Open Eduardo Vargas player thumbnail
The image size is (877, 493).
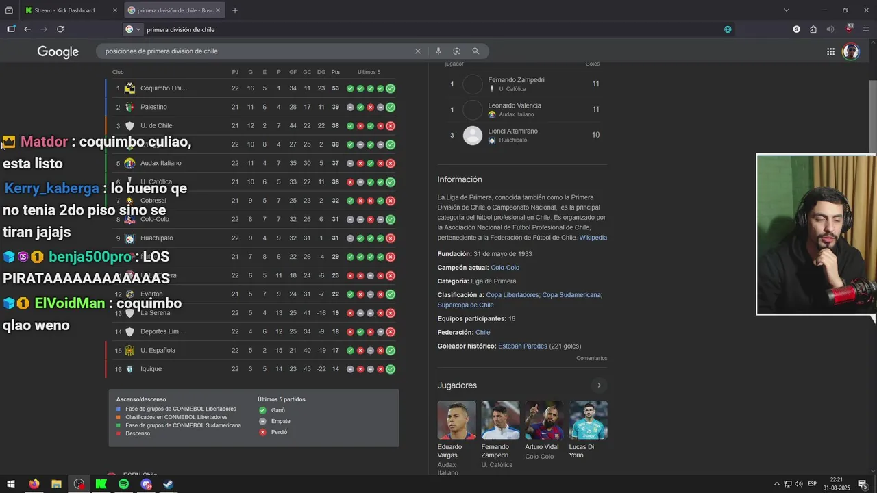[456, 420]
